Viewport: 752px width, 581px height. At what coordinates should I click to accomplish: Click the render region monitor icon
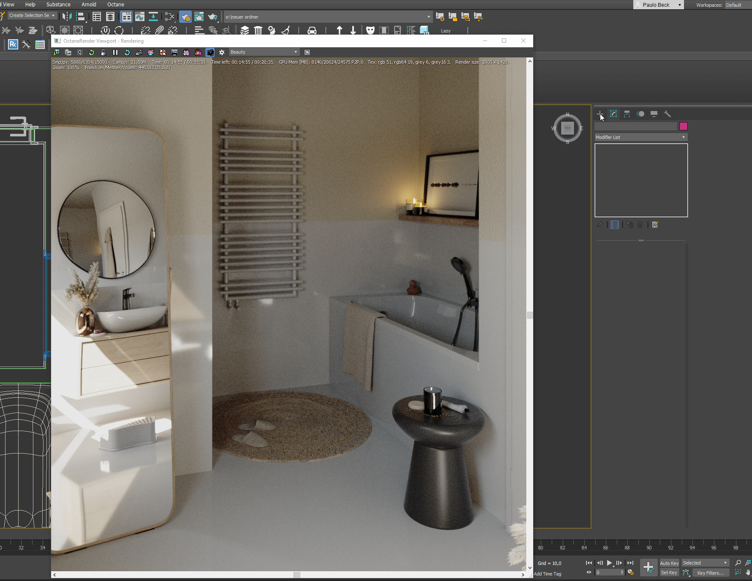174,52
